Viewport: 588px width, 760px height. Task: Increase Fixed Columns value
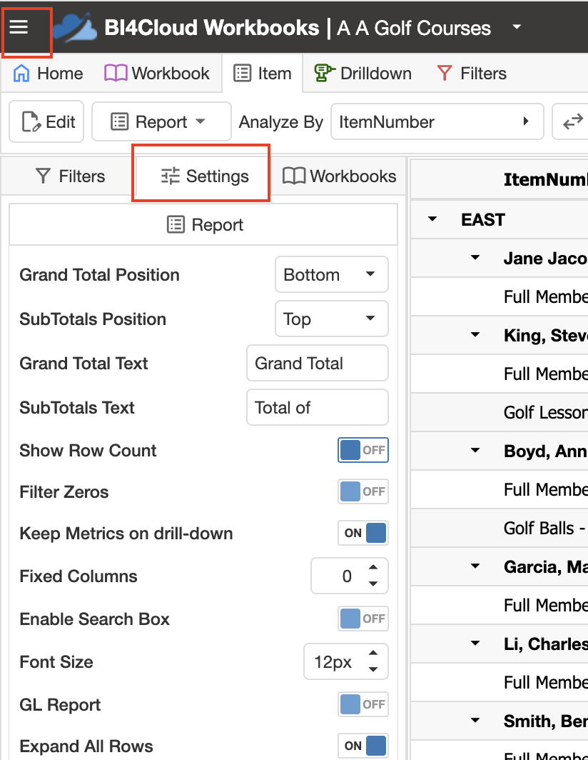coord(373,568)
